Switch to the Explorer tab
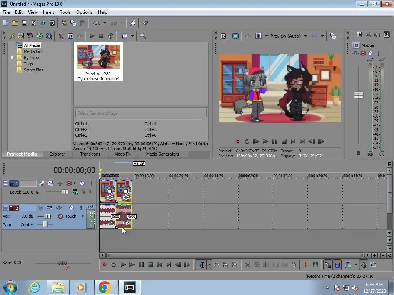Screen dimensions: 394x295 tap(57, 154)
